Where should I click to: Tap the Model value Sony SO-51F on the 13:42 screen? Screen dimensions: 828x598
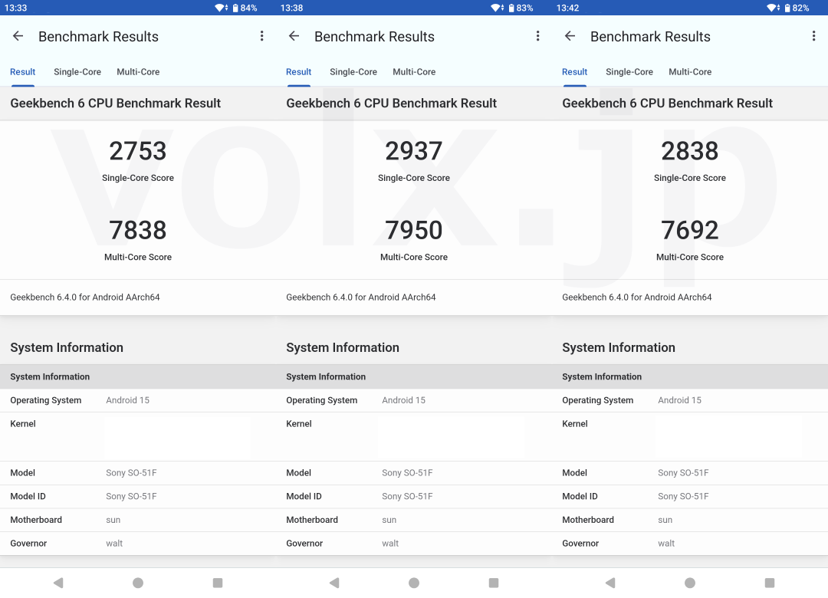click(x=683, y=473)
